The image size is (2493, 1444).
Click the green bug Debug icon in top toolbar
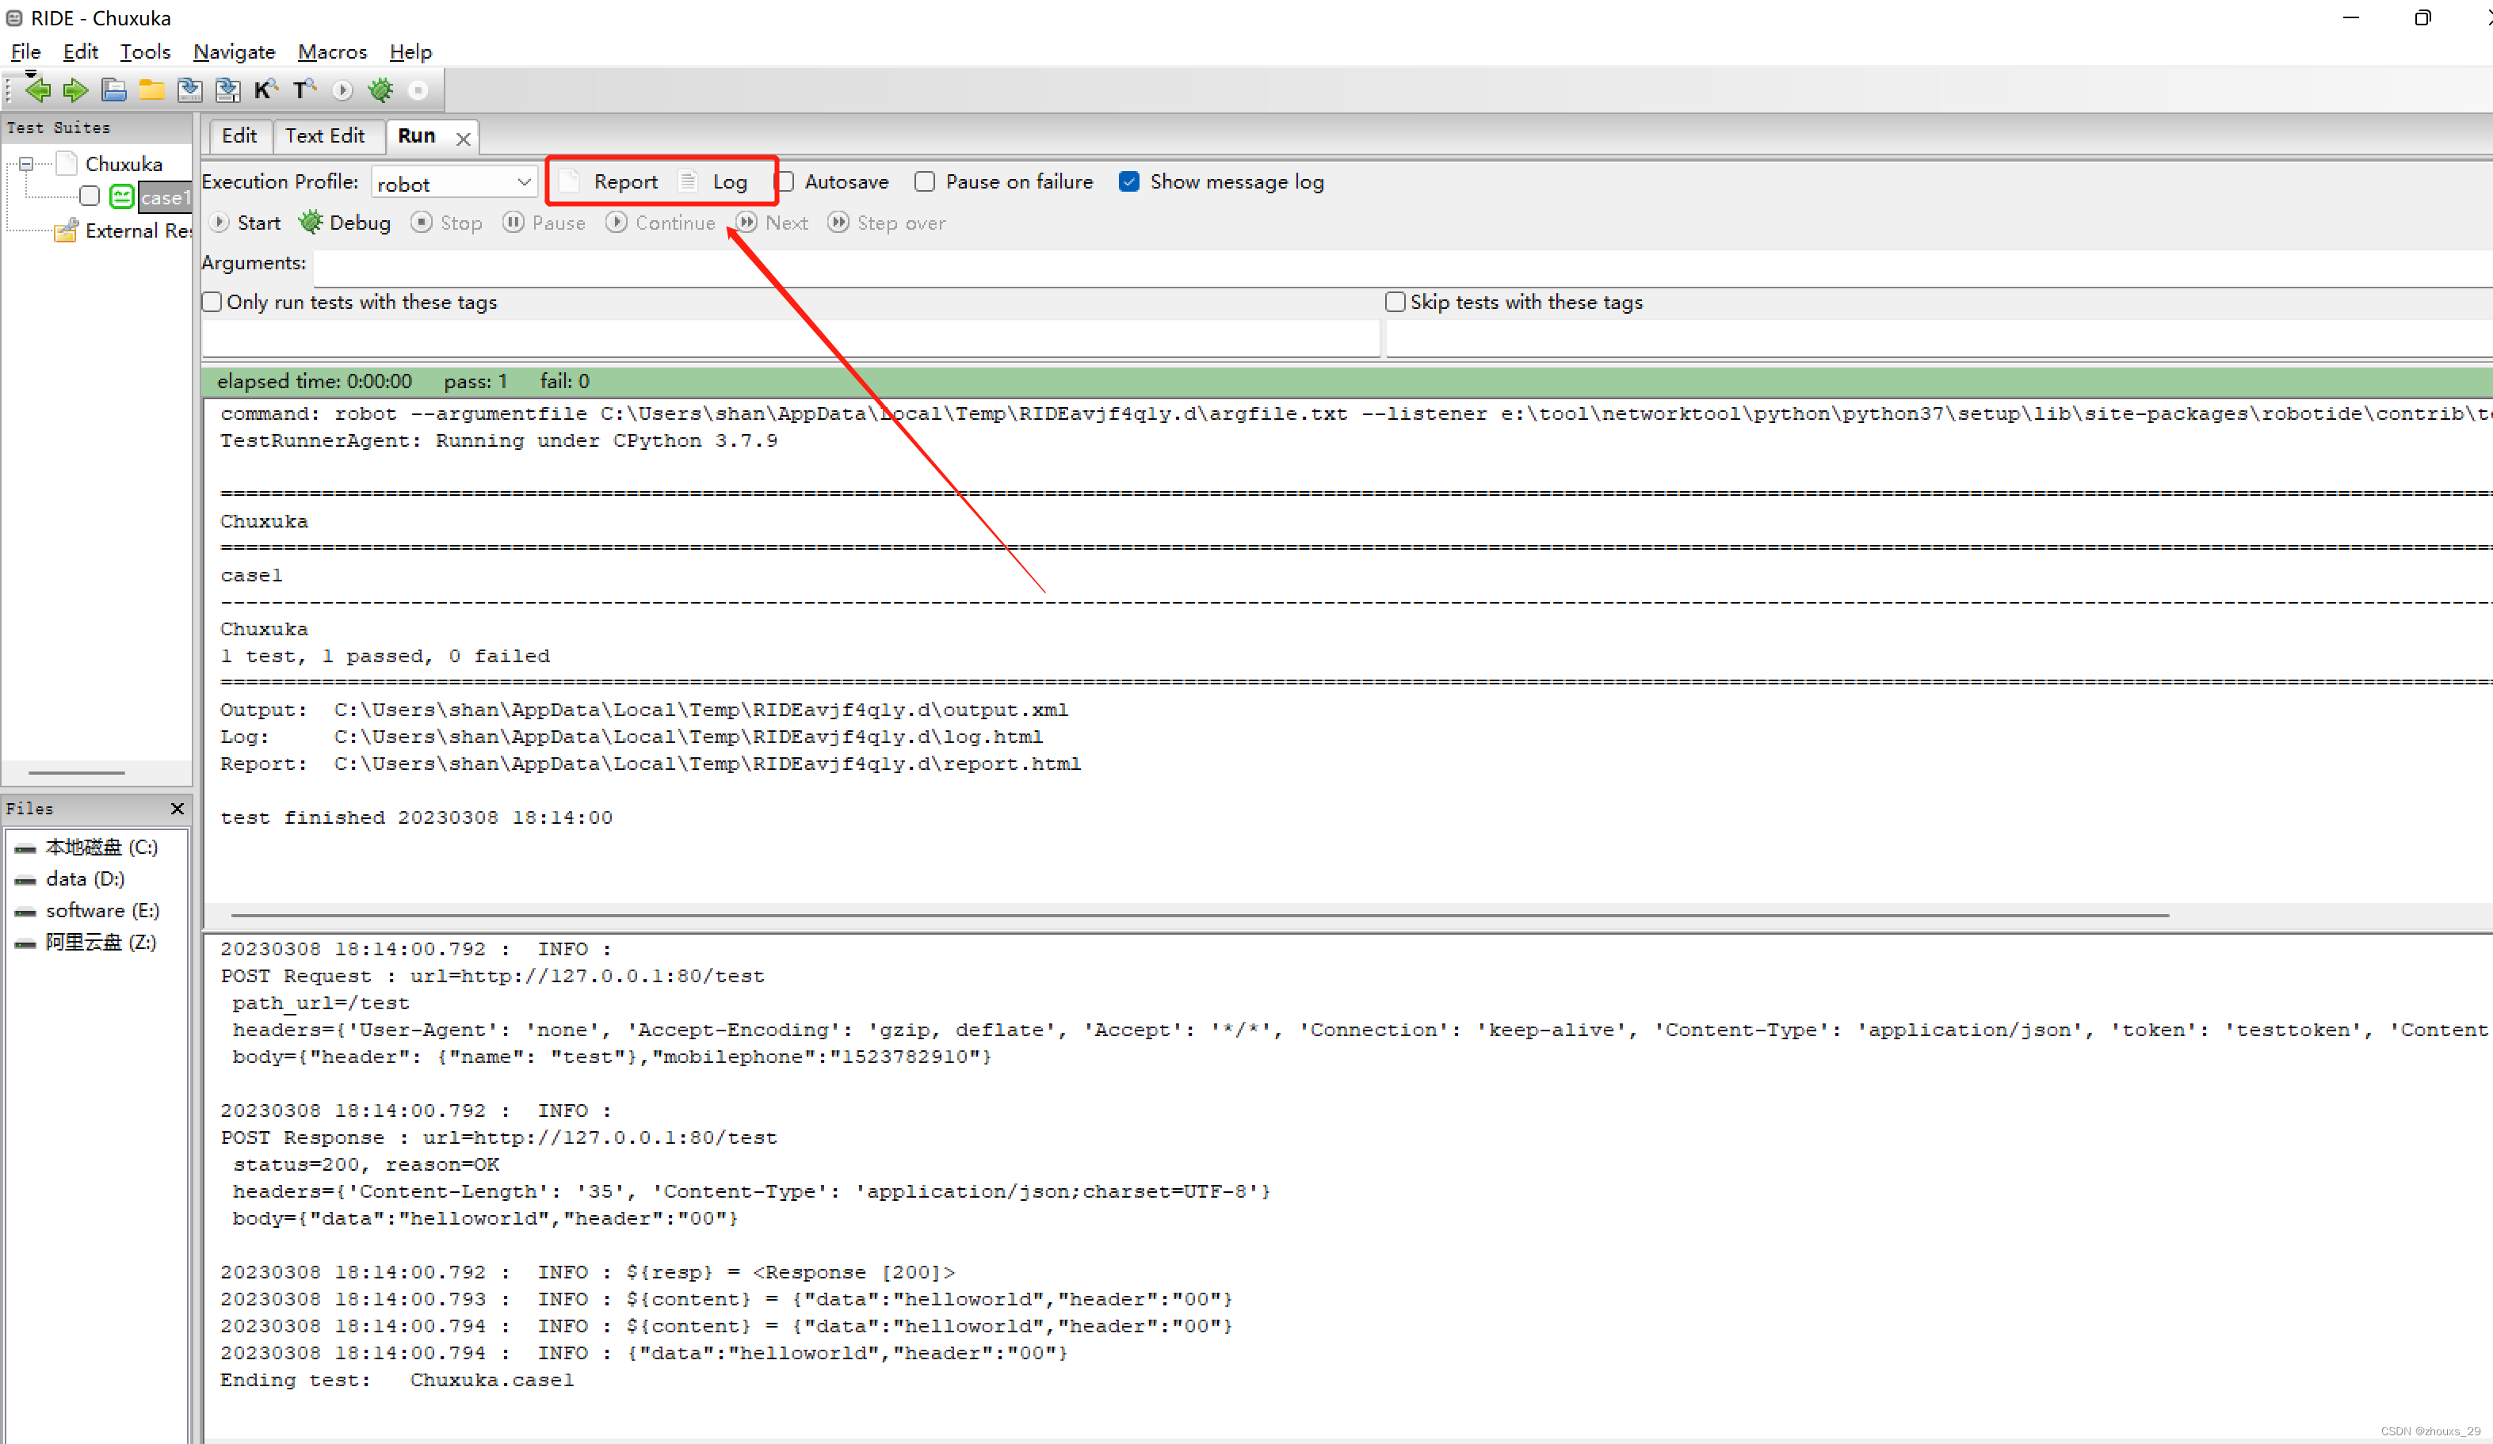[380, 91]
